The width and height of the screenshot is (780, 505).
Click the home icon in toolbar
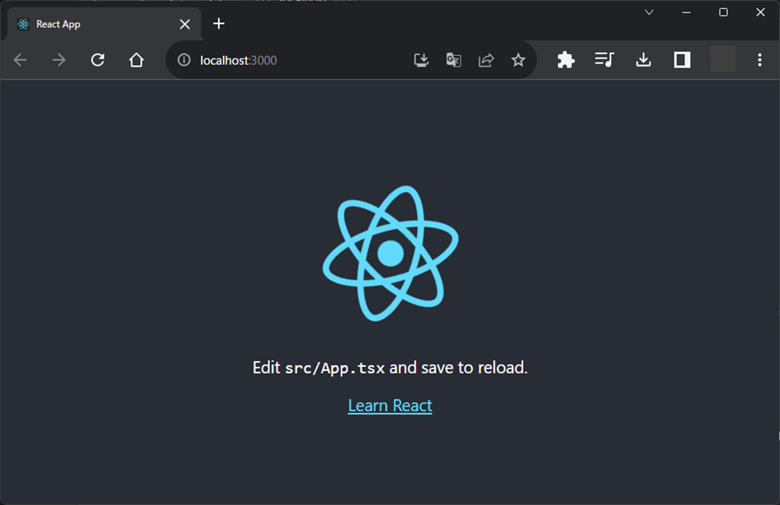click(136, 60)
